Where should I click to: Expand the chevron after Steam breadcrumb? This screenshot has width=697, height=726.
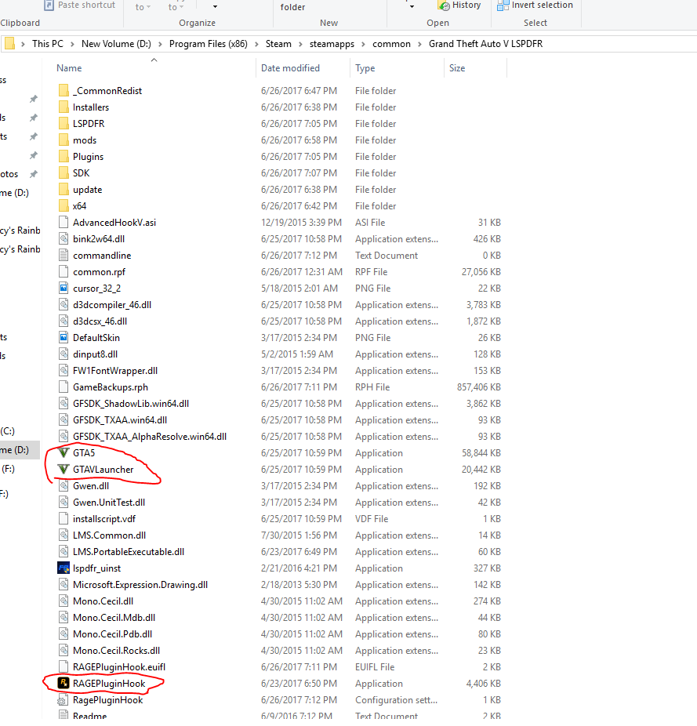[x=300, y=44]
